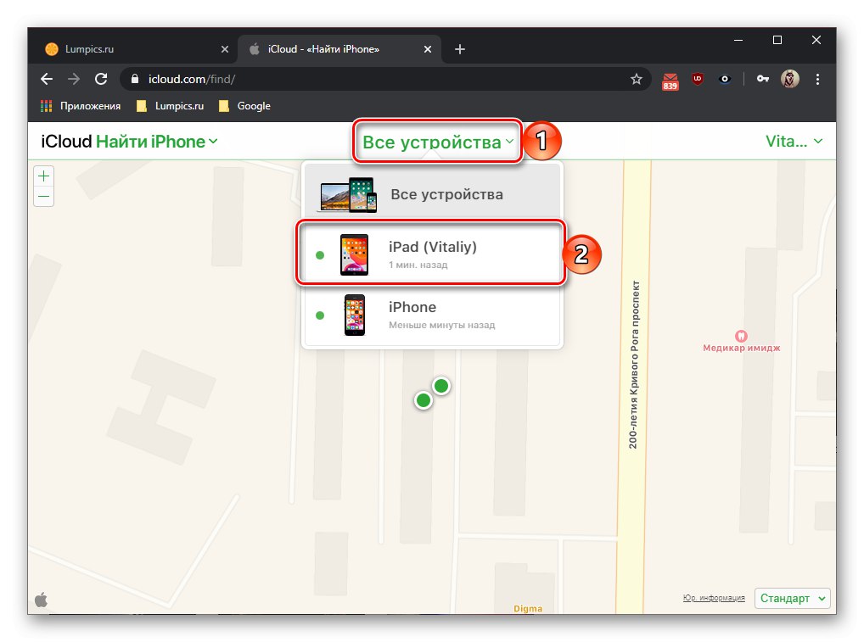The image size is (864, 642).
Task: Collapse the Все устройства header dropdown
Action: tap(438, 142)
